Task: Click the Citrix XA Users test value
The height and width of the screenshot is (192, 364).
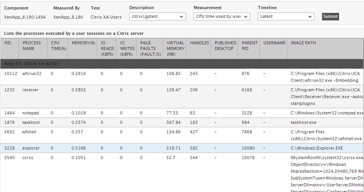Action: 106,17
